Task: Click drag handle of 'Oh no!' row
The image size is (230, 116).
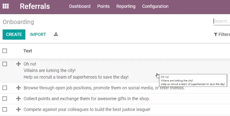Action: (x=18, y=64)
